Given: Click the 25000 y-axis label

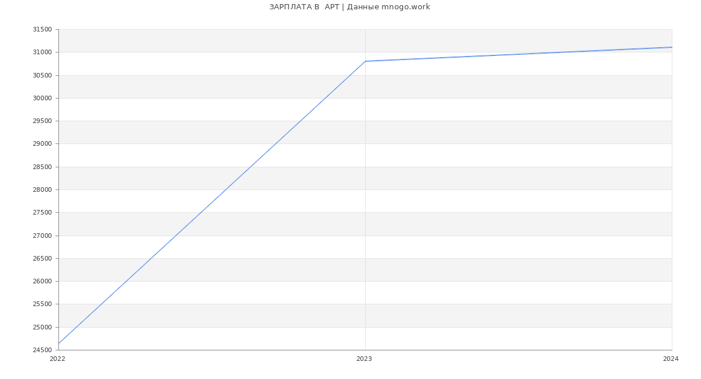Looking at the screenshot, I should [x=42, y=327].
